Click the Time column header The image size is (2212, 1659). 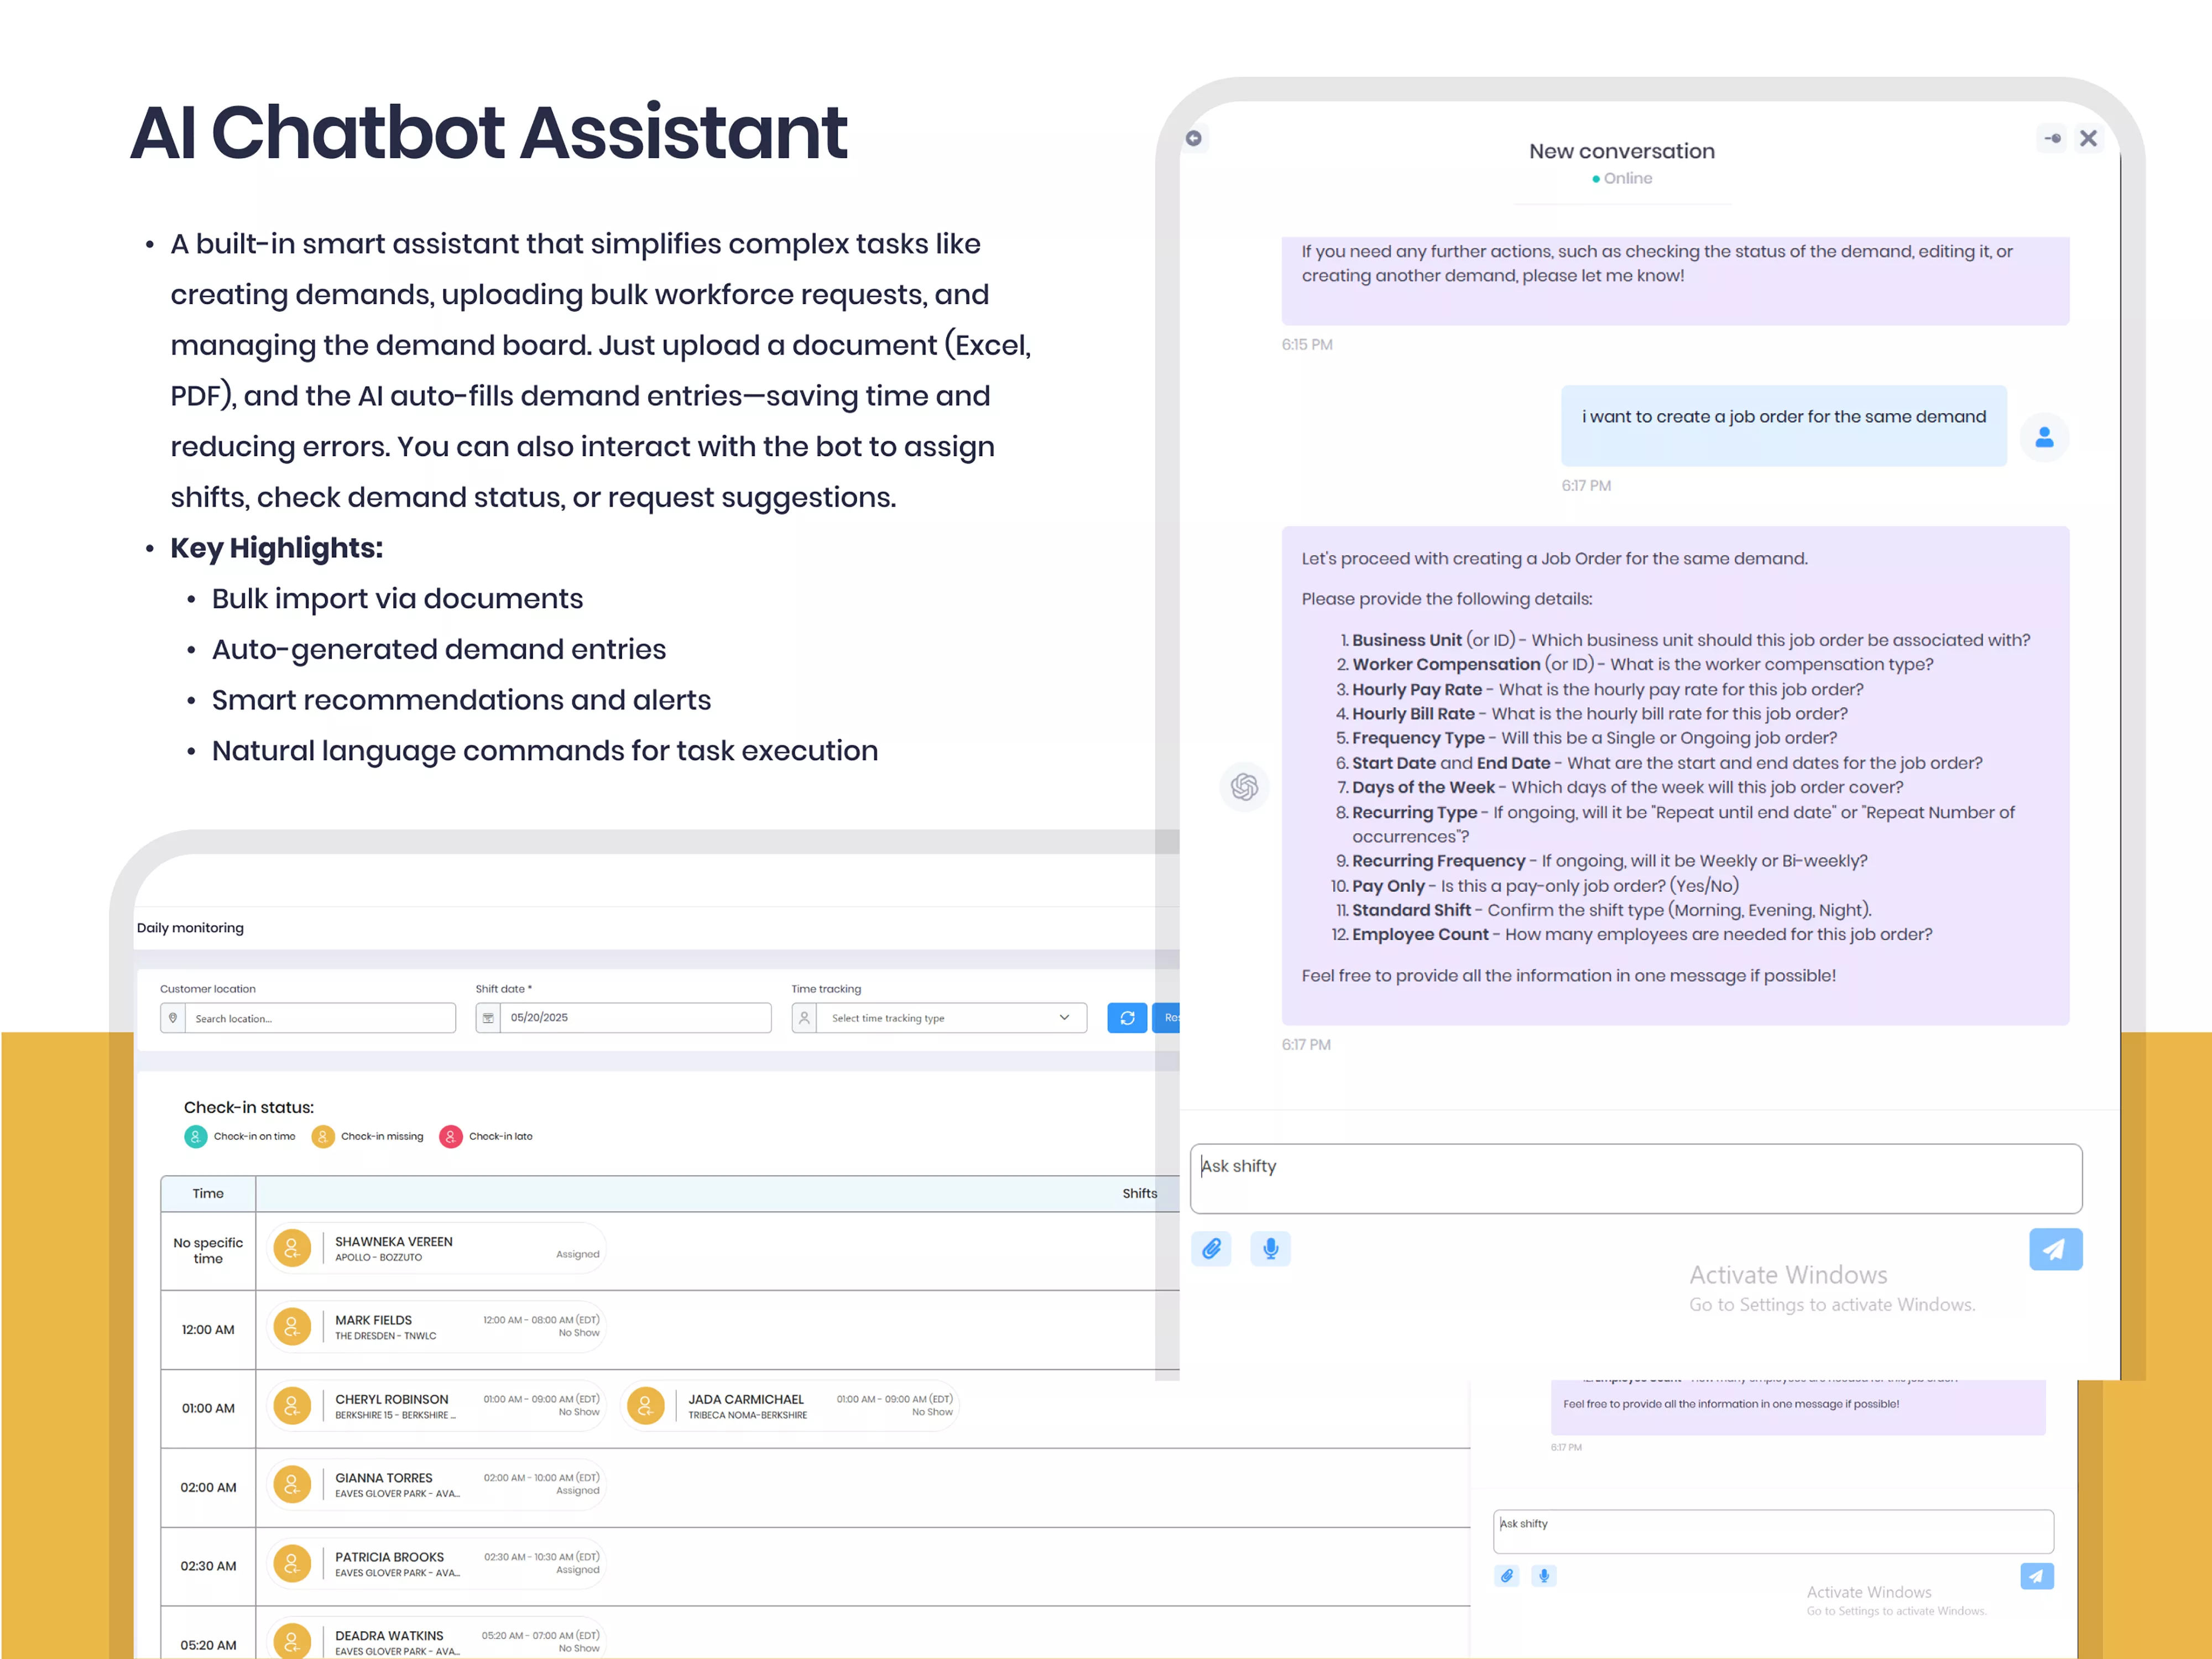pyautogui.click(x=208, y=1193)
